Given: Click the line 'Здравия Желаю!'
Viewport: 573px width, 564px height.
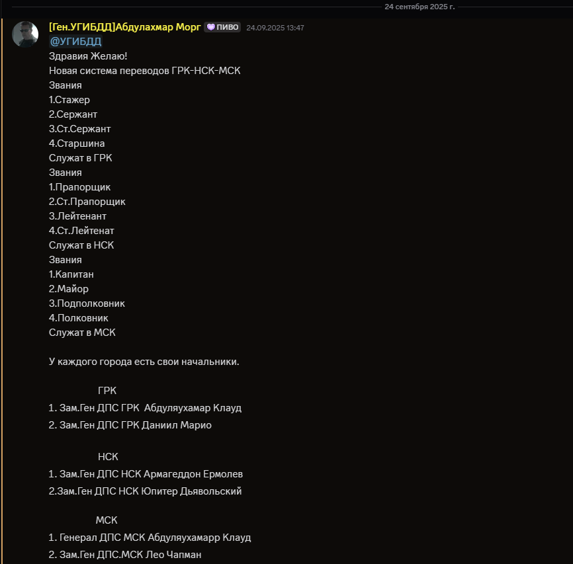Looking at the screenshot, I should coord(83,56).
